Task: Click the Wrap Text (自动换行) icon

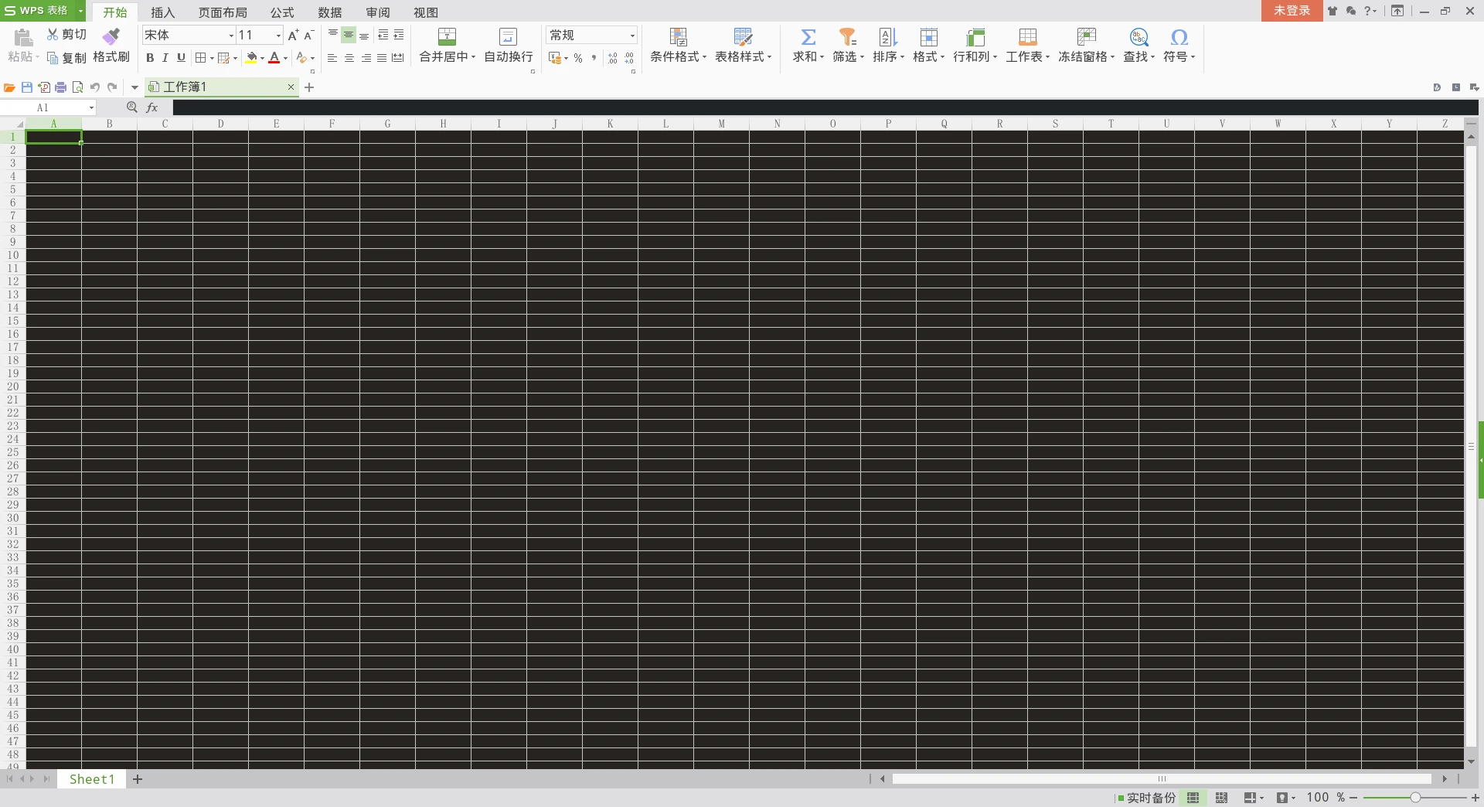Action: 508,36
